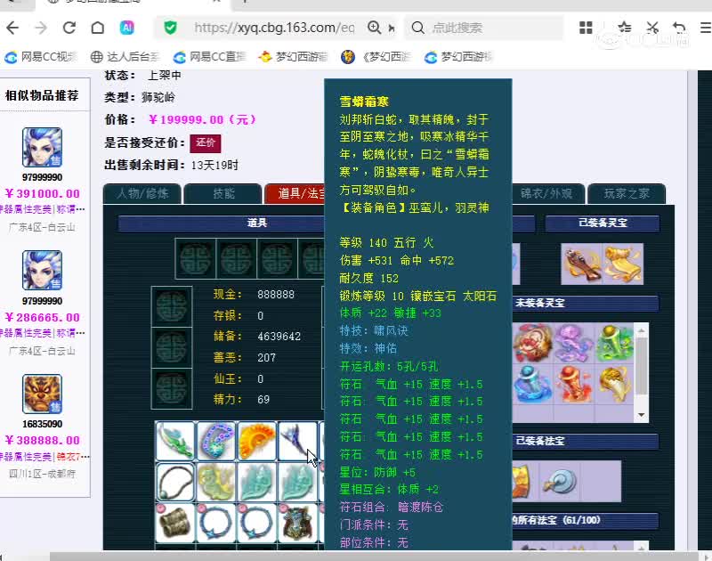Open the 达人后台 bookmark
Viewport: 712px width, 561px height.
tap(125, 57)
